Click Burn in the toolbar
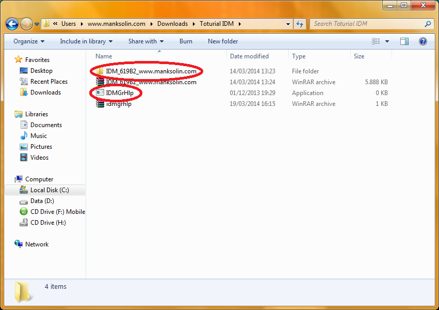 point(186,41)
